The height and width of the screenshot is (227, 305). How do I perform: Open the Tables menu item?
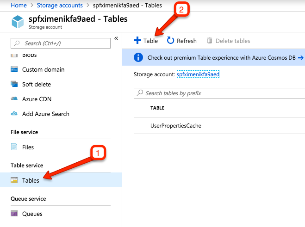point(31,181)
